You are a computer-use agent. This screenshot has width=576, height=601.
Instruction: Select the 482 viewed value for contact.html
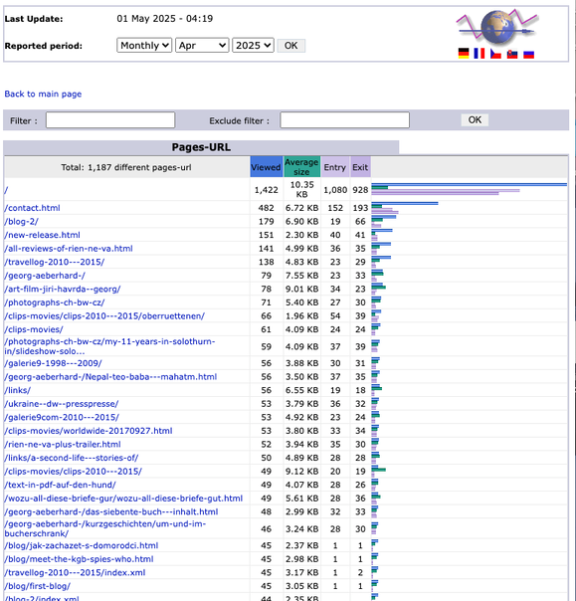point(267,208)
